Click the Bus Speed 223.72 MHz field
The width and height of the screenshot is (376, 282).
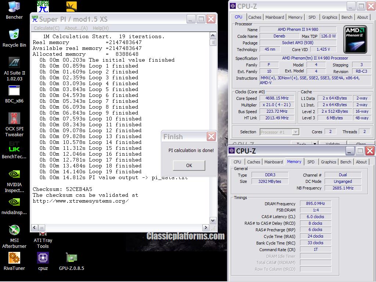coord(277,111)
